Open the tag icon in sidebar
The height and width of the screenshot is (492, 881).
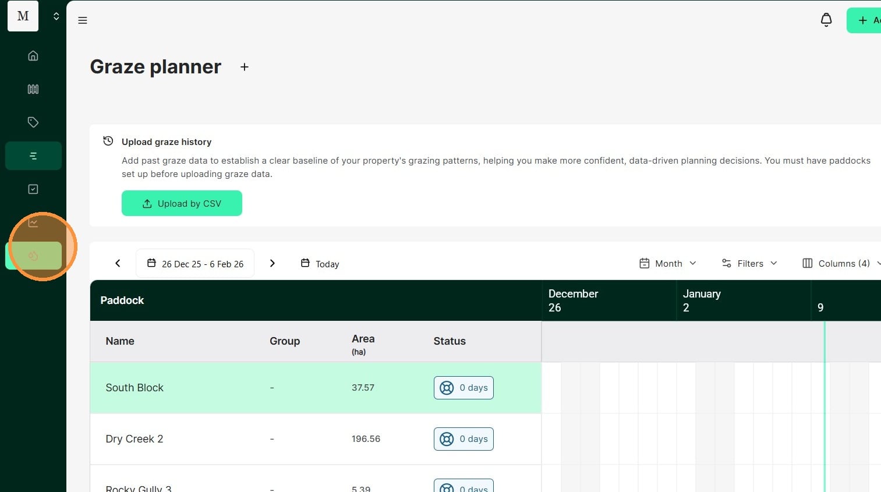33,122
